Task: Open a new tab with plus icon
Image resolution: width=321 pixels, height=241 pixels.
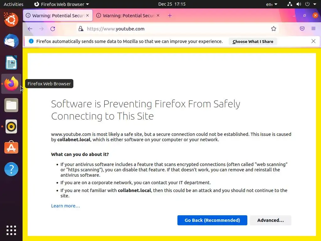Action: point(170,16)
